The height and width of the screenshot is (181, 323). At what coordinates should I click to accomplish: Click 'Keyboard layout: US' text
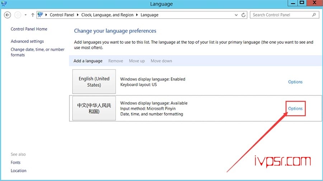pos(139,85)
